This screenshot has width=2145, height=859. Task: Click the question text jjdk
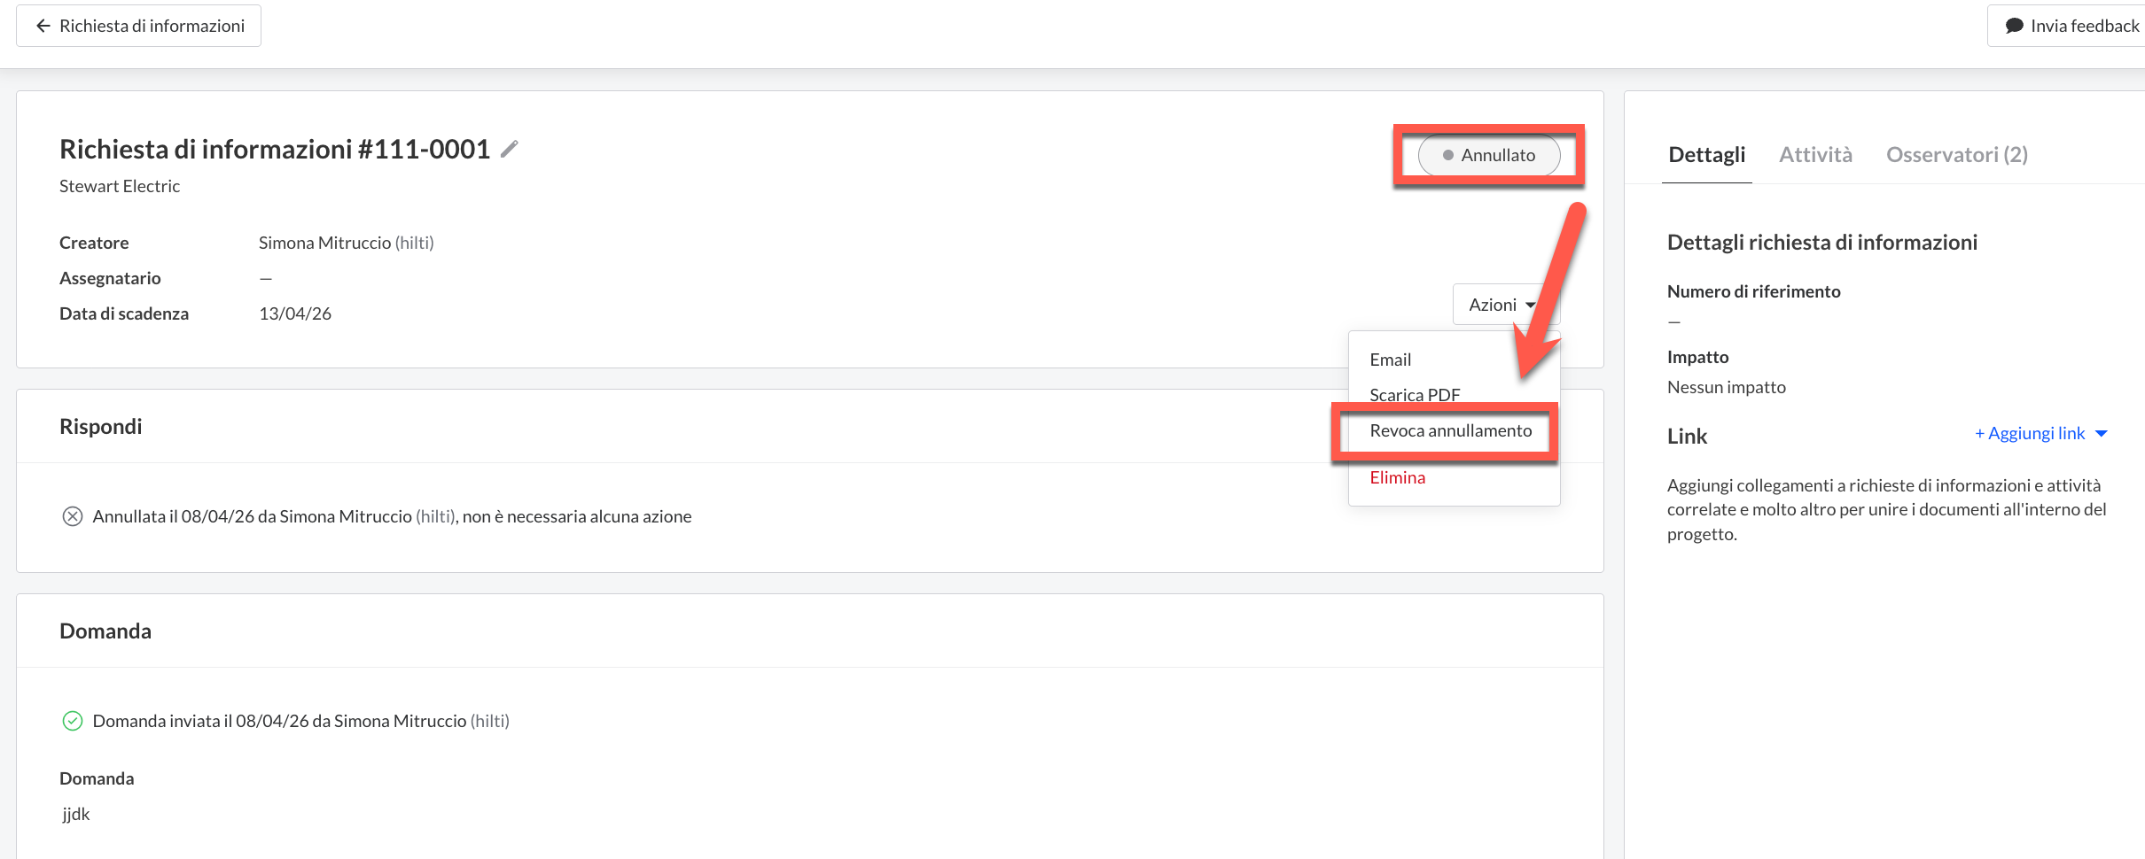(76, 814)
